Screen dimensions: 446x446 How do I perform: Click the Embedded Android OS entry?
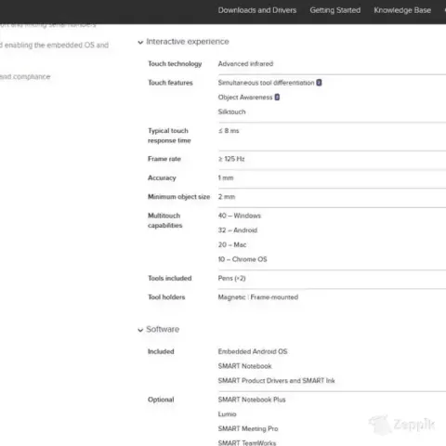point(253,351)
